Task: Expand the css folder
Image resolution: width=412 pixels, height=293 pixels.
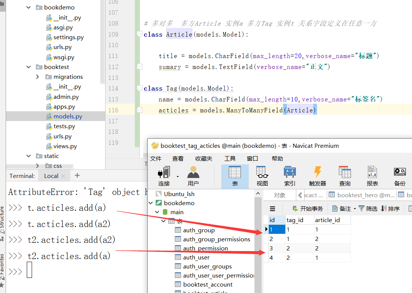Action: (38, 166)
